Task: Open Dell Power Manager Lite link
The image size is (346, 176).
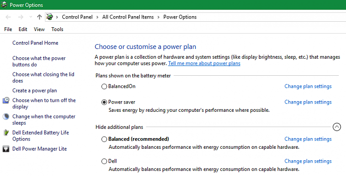Action: coord(40,149)
